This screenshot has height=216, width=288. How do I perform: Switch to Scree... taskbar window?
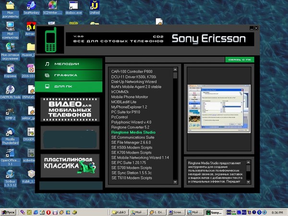(x=176, y=212)
